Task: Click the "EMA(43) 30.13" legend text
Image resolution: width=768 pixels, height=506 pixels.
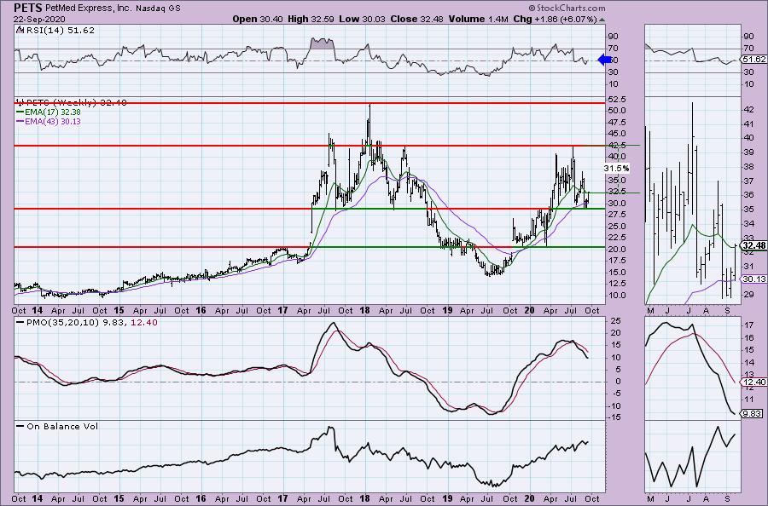Action: tap(53, 121)
